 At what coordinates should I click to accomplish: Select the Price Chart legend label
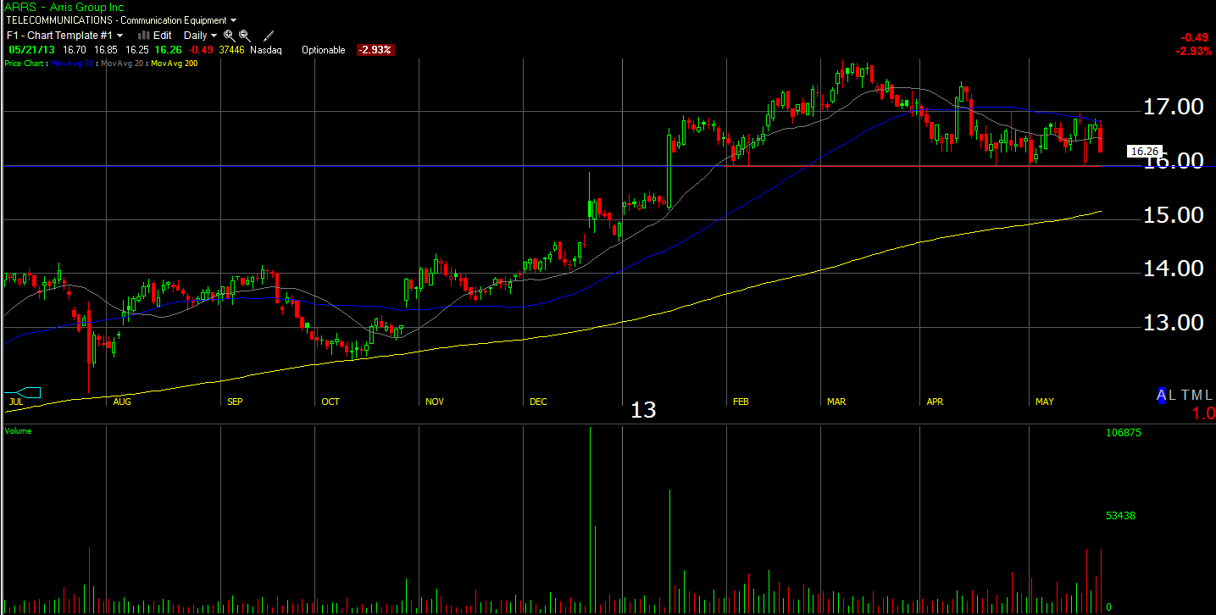click(25, 64)
